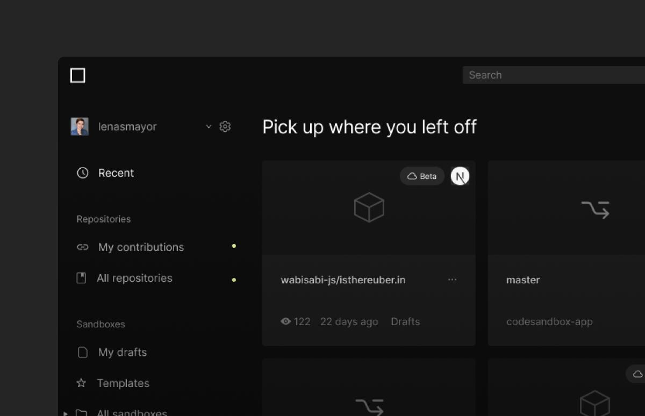The height and width of the screenshot is (416, 645).
Task: Expand the All sandboxes tree item
Action: [x=65, y=413]
